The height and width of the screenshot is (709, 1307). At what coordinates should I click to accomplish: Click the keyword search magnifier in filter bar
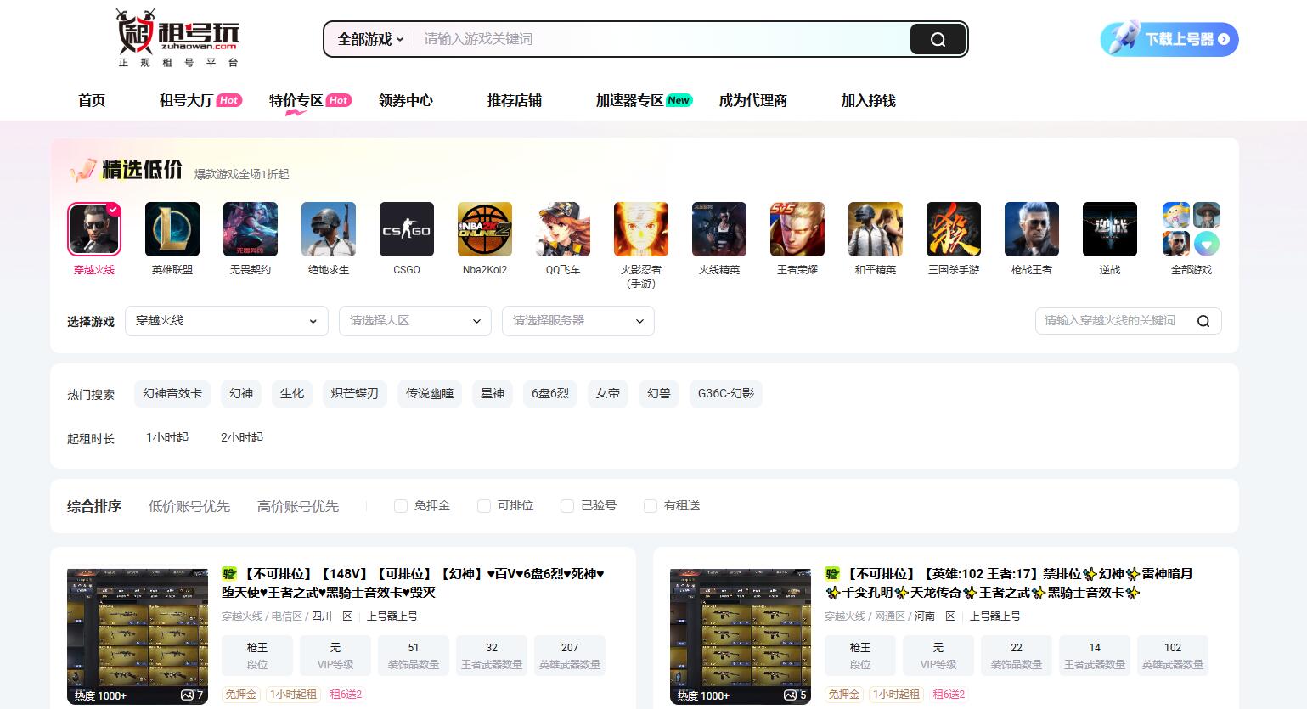pos(1203,321)
